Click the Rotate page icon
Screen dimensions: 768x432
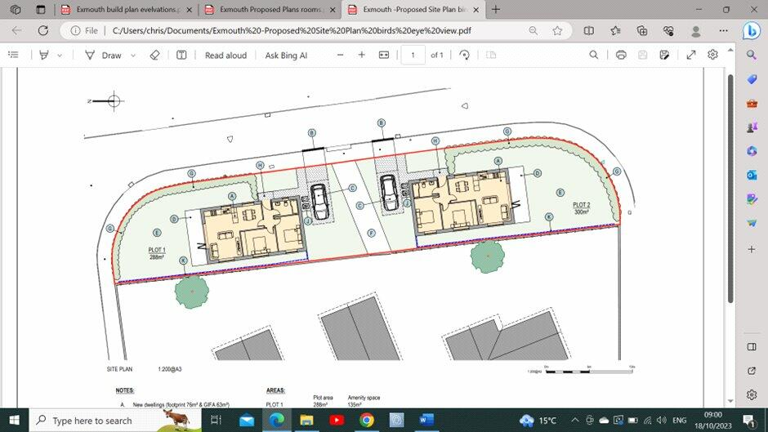pos(464,55)
